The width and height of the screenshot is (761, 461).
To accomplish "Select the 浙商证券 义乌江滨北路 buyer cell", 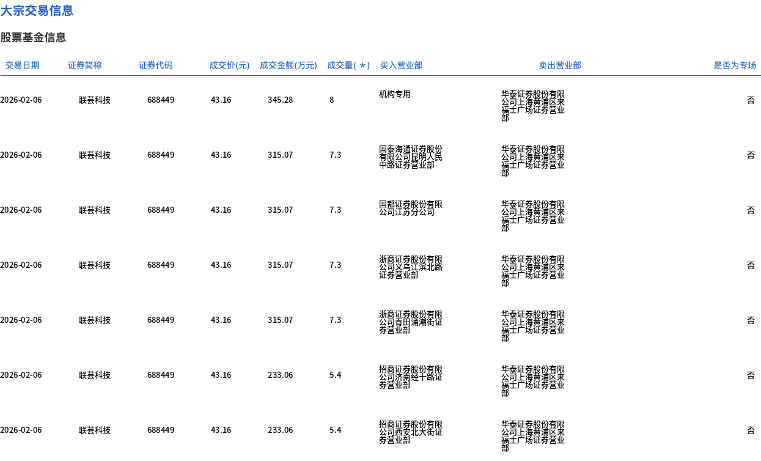I will tap(411, 267).
